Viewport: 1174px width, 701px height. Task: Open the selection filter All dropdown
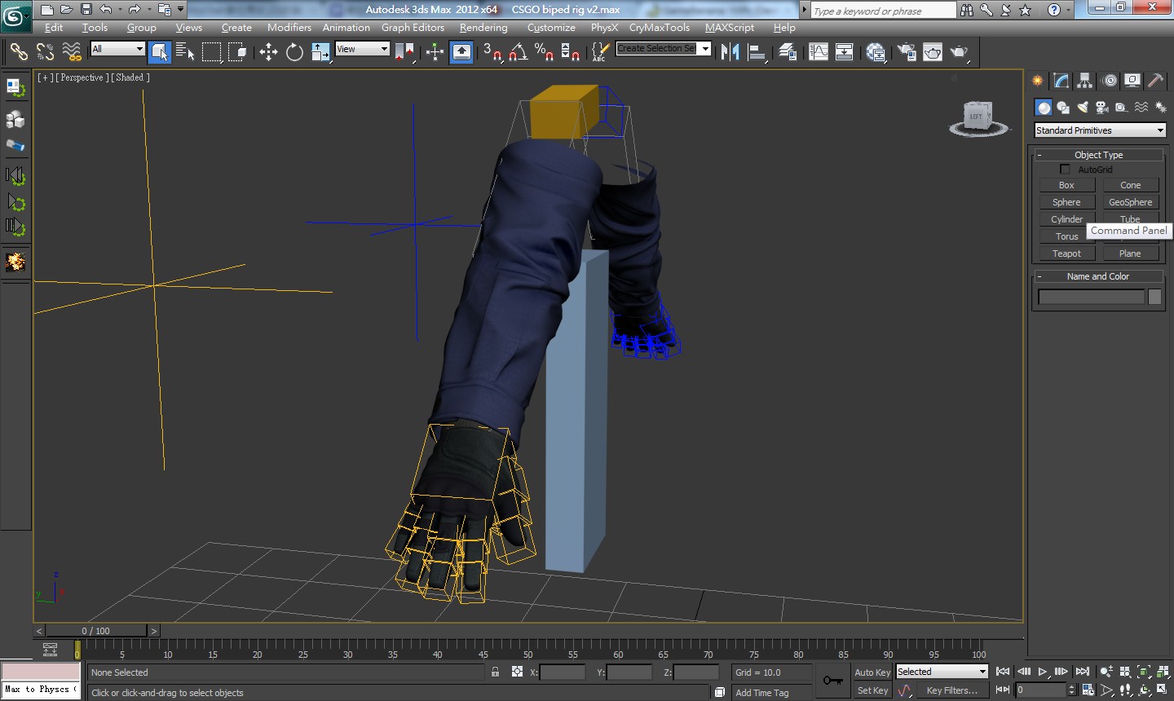117,49
